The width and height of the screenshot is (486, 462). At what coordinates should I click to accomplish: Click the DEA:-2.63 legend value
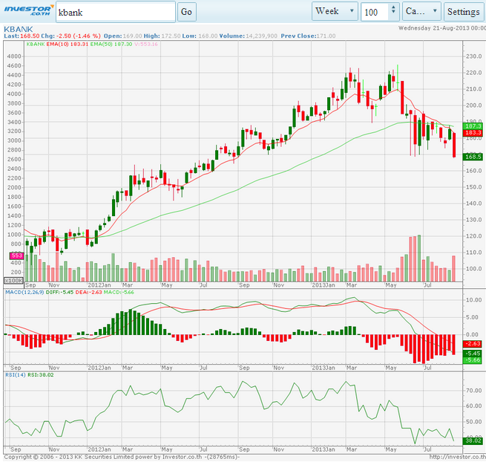[x=88, y=293]
